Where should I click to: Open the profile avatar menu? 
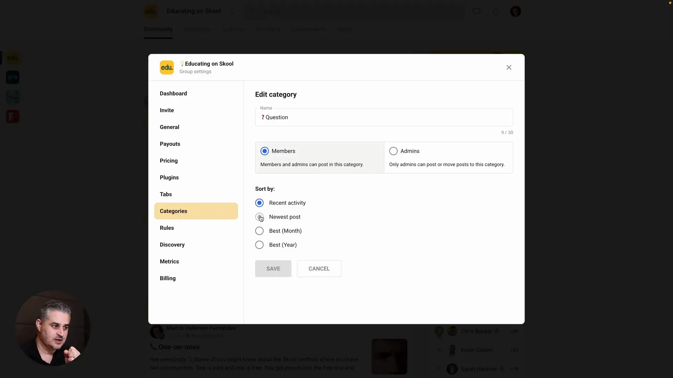515,11
